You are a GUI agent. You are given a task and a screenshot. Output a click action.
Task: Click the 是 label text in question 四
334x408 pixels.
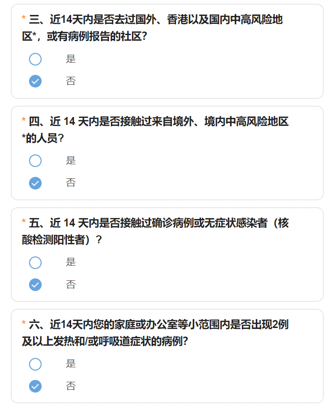tap(71, 161)
